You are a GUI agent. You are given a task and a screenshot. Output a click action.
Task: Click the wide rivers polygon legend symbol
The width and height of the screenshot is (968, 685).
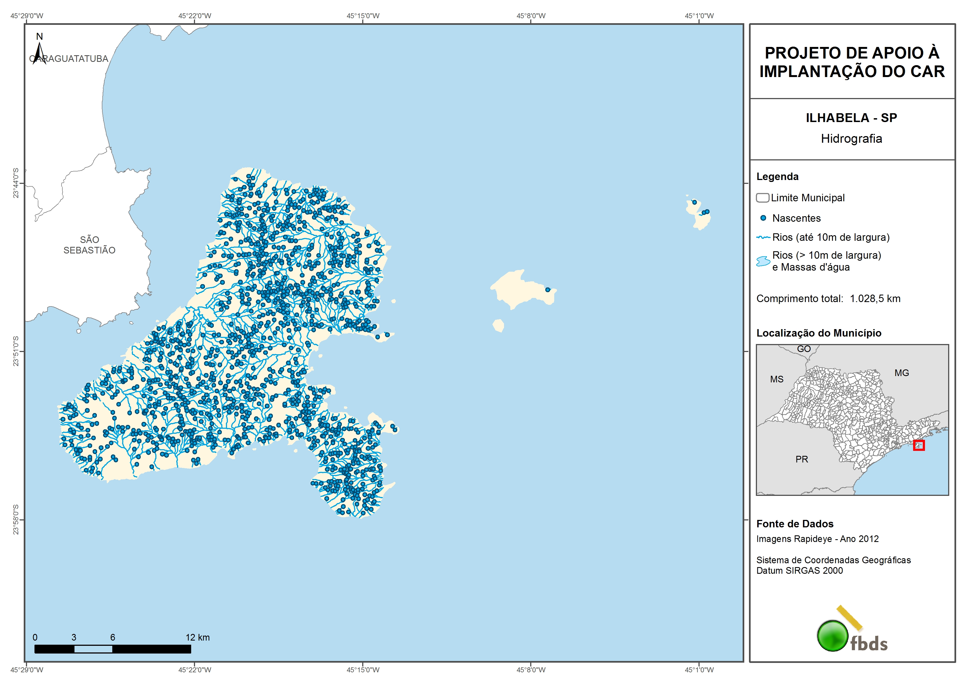click(x=763, y=261)
